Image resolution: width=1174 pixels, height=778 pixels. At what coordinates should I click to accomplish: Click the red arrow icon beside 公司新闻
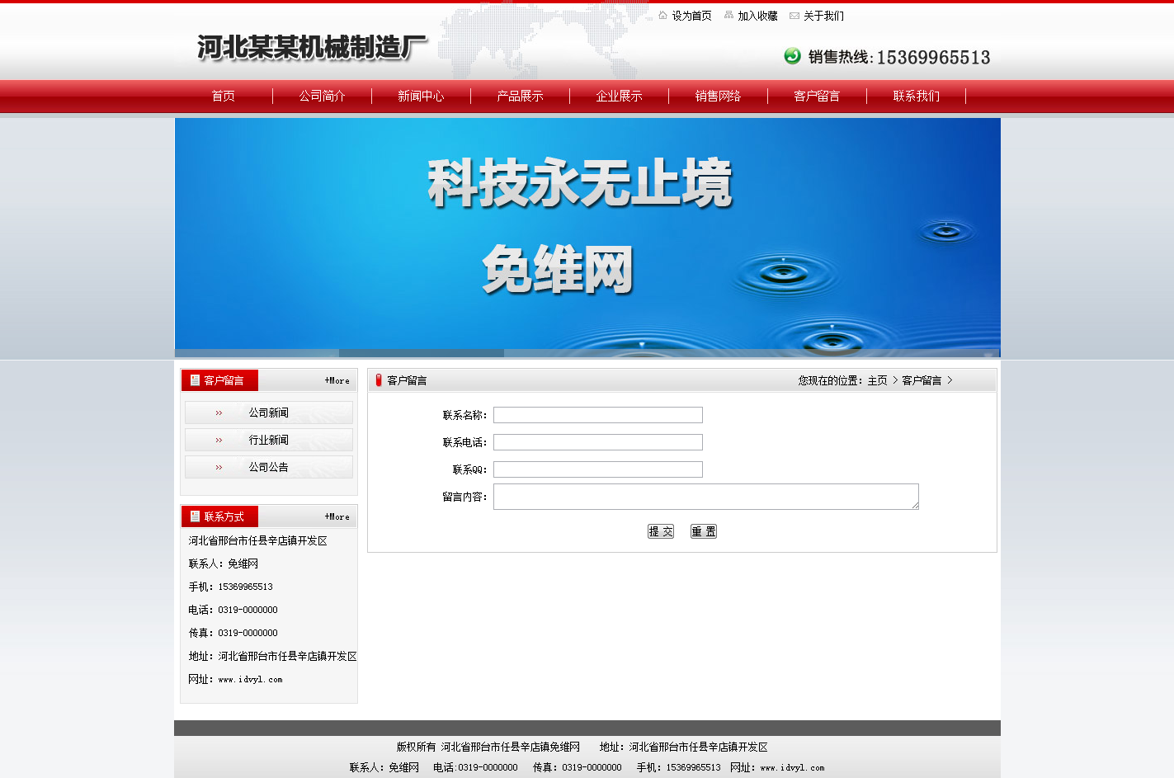[x=219, y=413]
